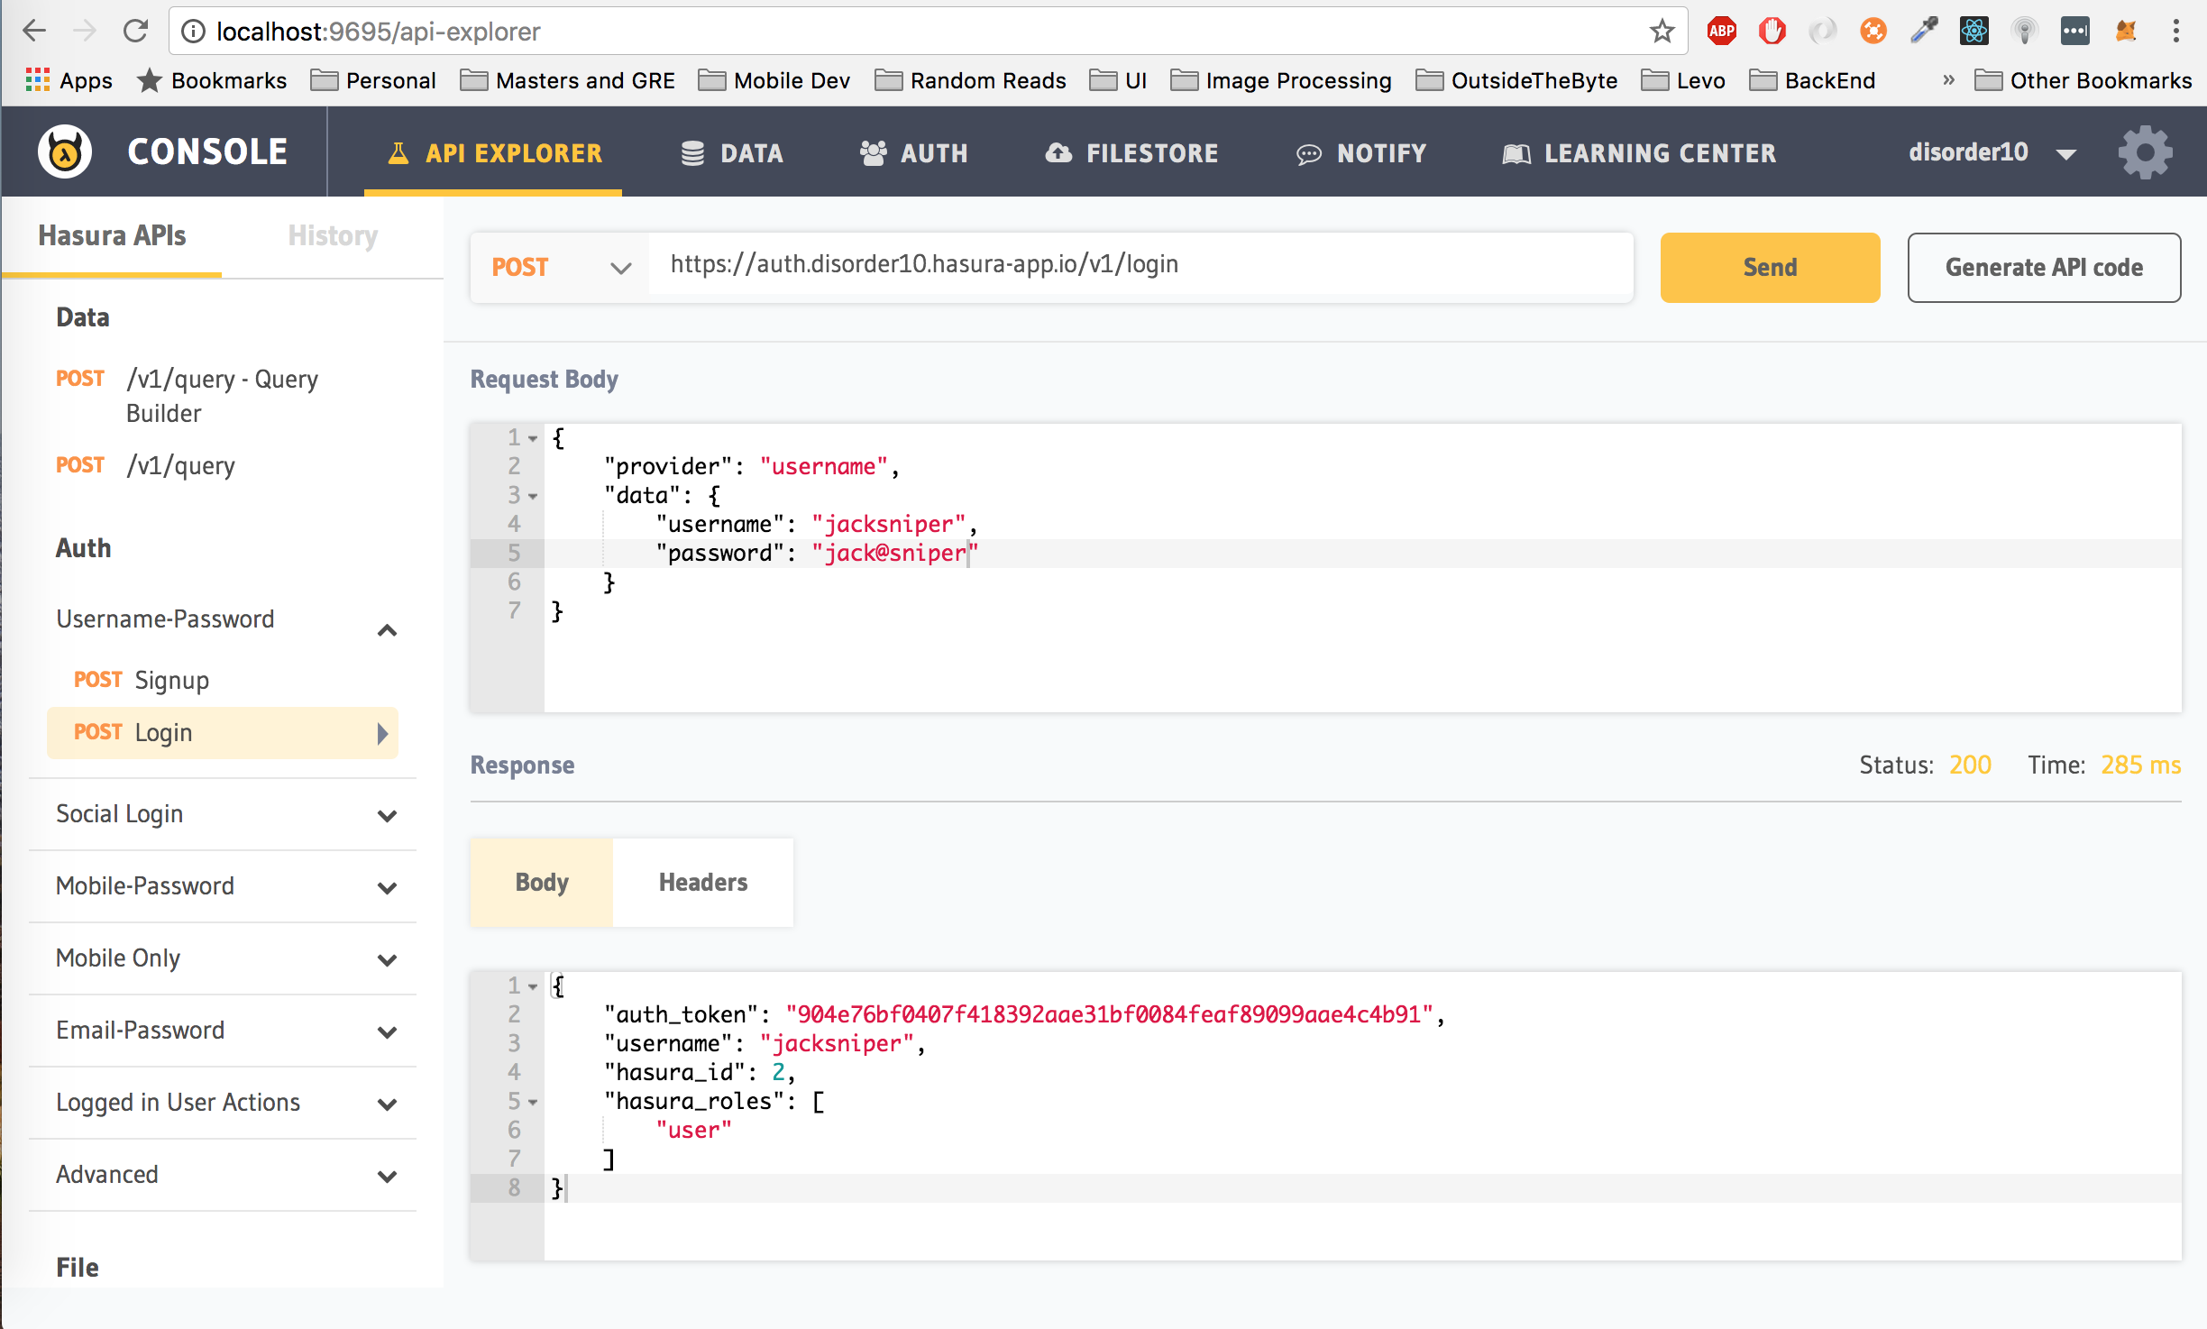Open the settings gear icon
This screenshot has width=2207, height=1329.
(2145, 152)
